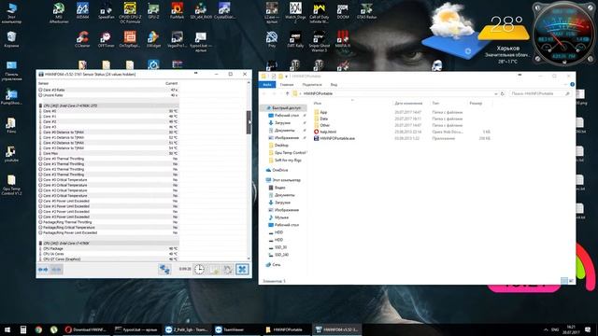Select Корзина recycle bin desktop icon
Image resolution: width=598 pixels, height=336 pixels.
point(11,39)
